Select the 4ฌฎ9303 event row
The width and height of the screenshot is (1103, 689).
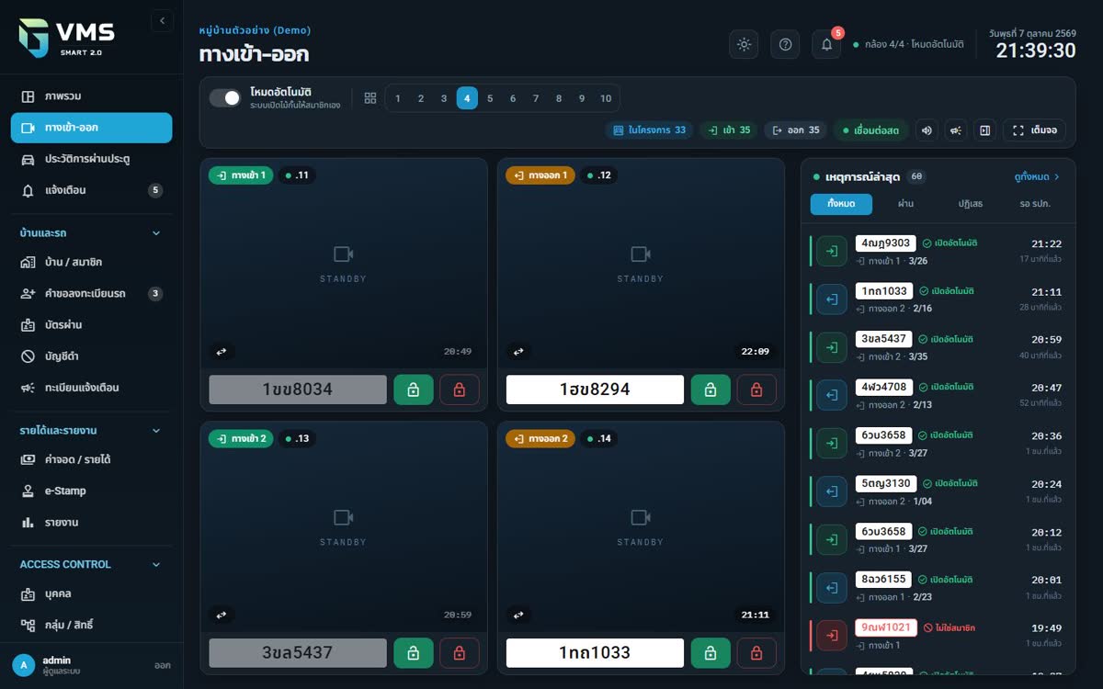(x=937, y=252)
